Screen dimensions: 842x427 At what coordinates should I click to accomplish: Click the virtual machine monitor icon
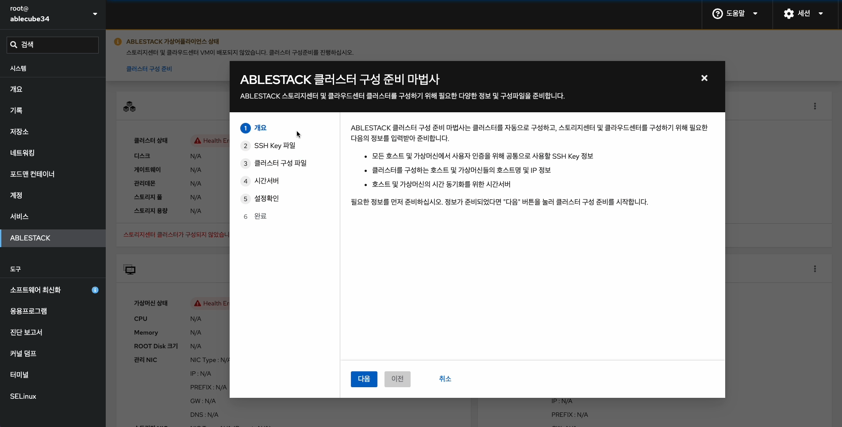pos(129,269)
